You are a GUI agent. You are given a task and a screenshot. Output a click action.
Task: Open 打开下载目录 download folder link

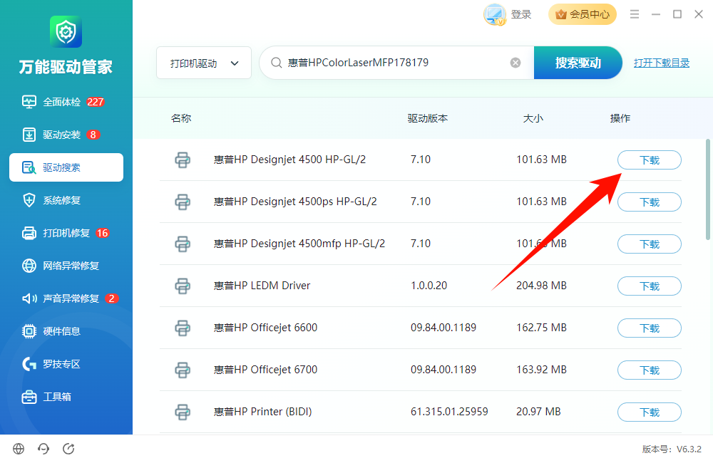click(662, 63)
